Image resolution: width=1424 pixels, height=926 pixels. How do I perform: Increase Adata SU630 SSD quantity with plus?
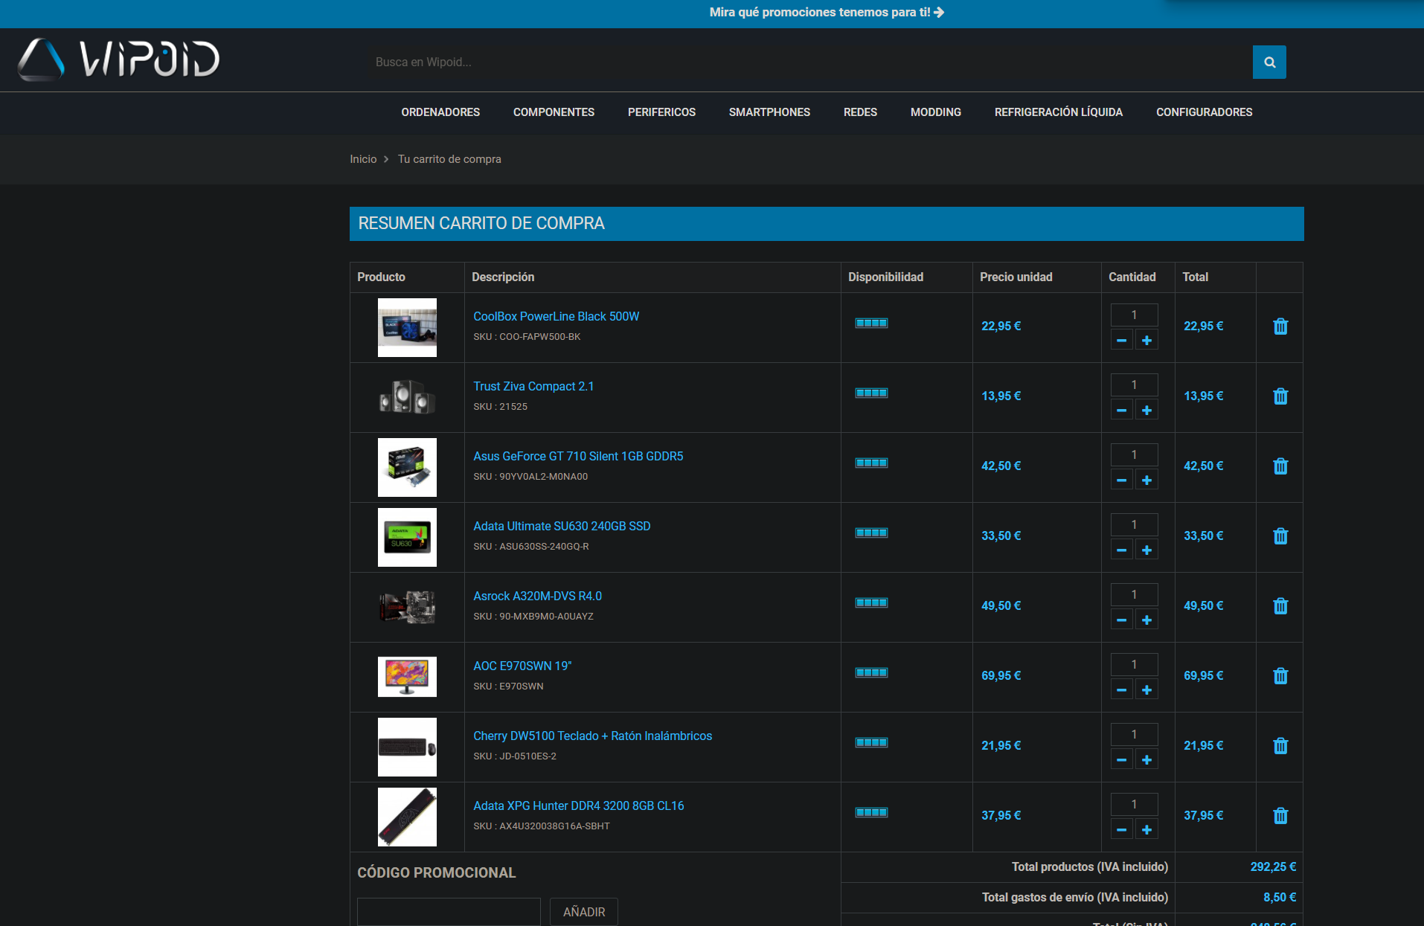click(x=1146, y=550)
